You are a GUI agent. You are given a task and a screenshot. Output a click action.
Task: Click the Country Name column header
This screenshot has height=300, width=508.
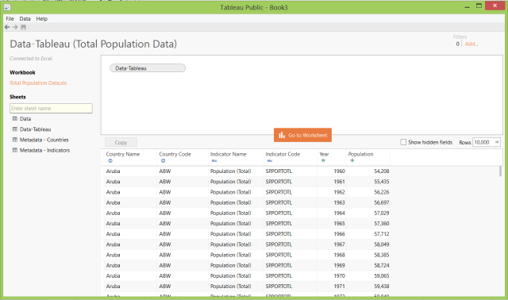pyautogui.click(x=123, y=154)
